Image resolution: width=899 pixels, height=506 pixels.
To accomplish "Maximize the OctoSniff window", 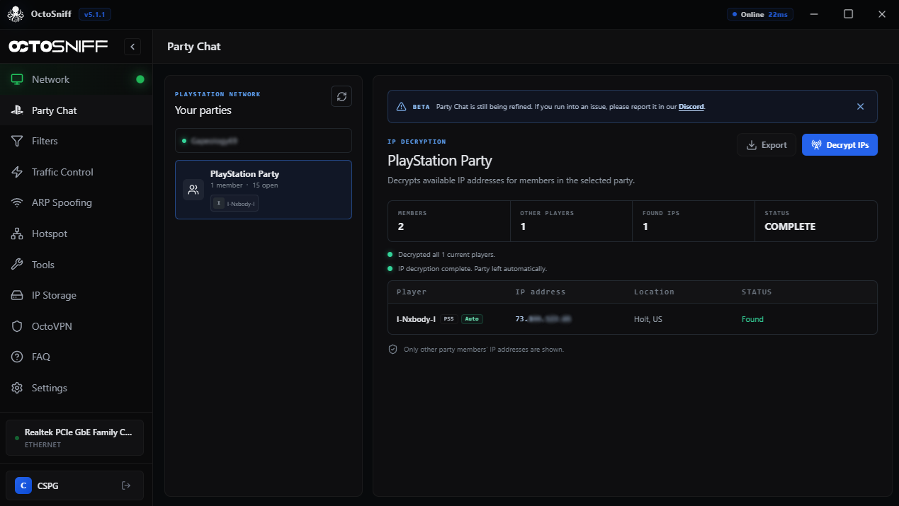I will [x=848, y=14].
